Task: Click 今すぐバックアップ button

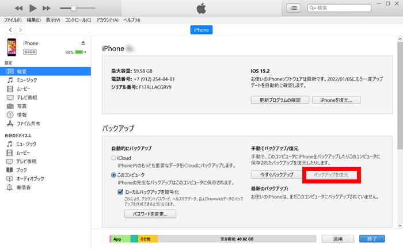Action: pos(276,175)
